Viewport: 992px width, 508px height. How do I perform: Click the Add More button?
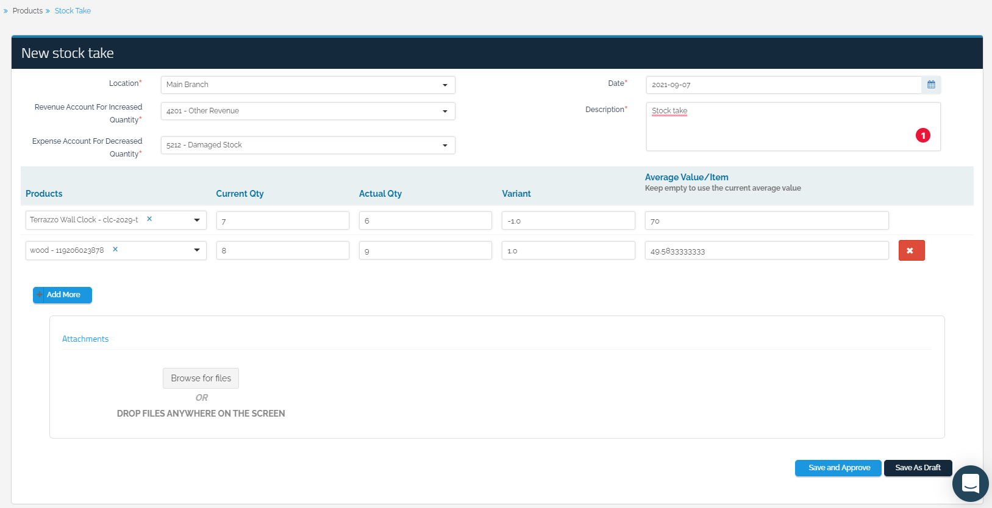coord(62,295)
